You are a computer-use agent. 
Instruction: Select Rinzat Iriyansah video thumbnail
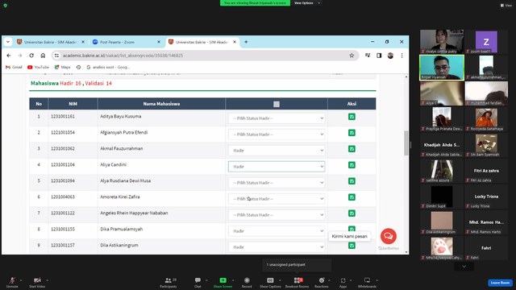pyautogui.click(x=442, y=68)
